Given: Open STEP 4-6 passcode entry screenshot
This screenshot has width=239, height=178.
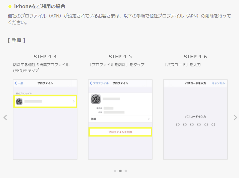Looking at the screenshot, I should pos(195,119).
